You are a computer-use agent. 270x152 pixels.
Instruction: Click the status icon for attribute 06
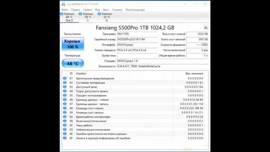click(65, 100)
